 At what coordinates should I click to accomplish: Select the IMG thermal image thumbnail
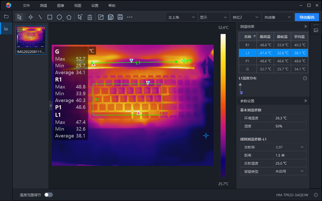pos(31,40)
